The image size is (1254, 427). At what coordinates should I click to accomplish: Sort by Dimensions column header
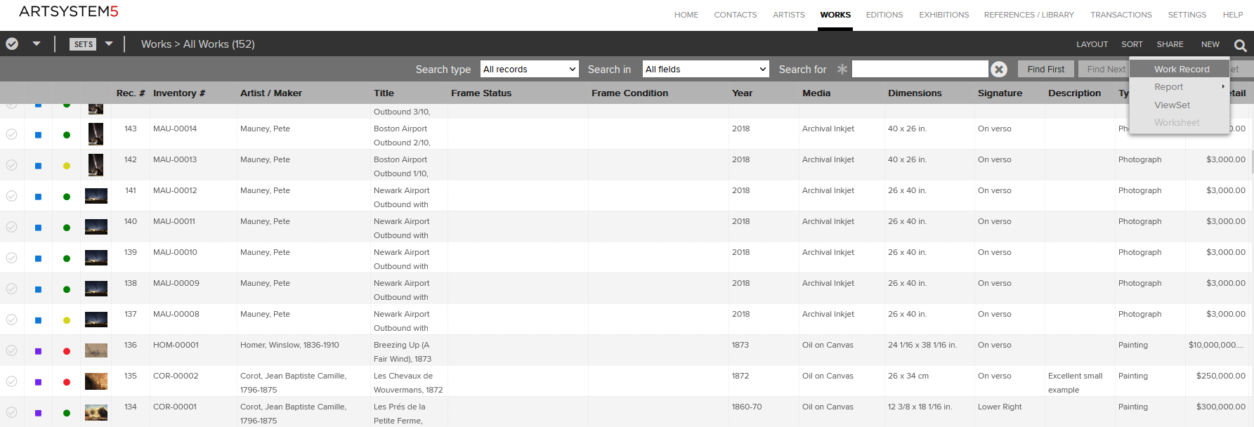pos(915,93)
